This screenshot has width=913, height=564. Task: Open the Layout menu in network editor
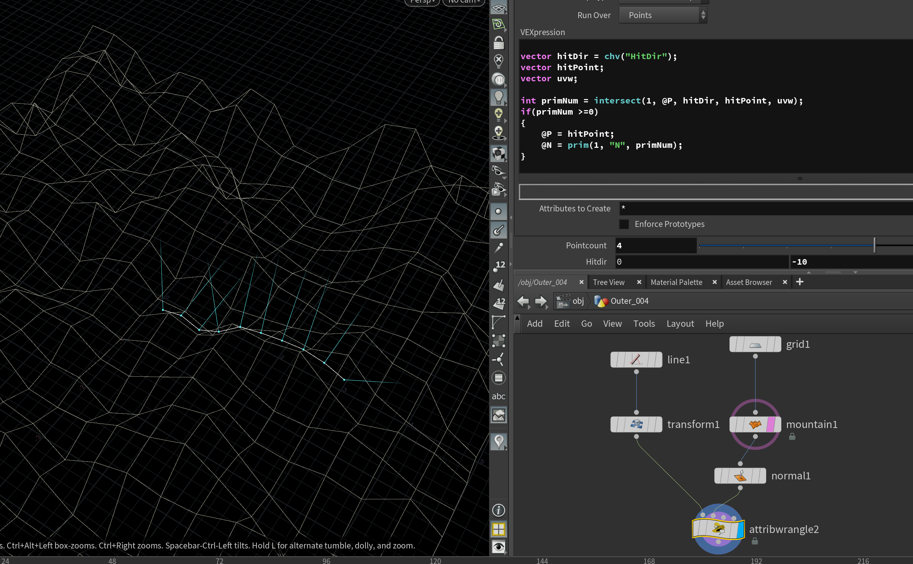point(680,323)
